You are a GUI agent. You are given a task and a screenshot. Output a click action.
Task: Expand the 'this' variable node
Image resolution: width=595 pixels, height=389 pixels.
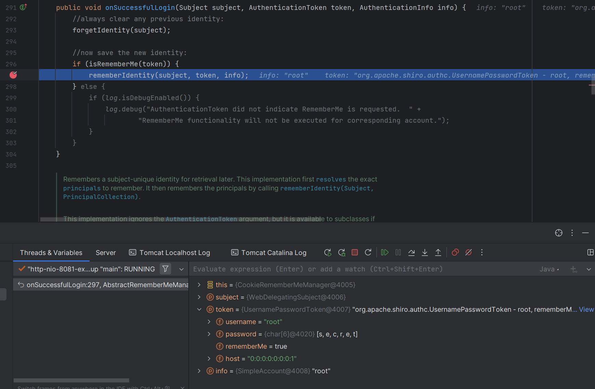tap(199, 285)
